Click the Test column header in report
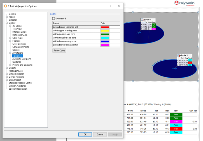The image size is (203, 141). tap(176, 111)
